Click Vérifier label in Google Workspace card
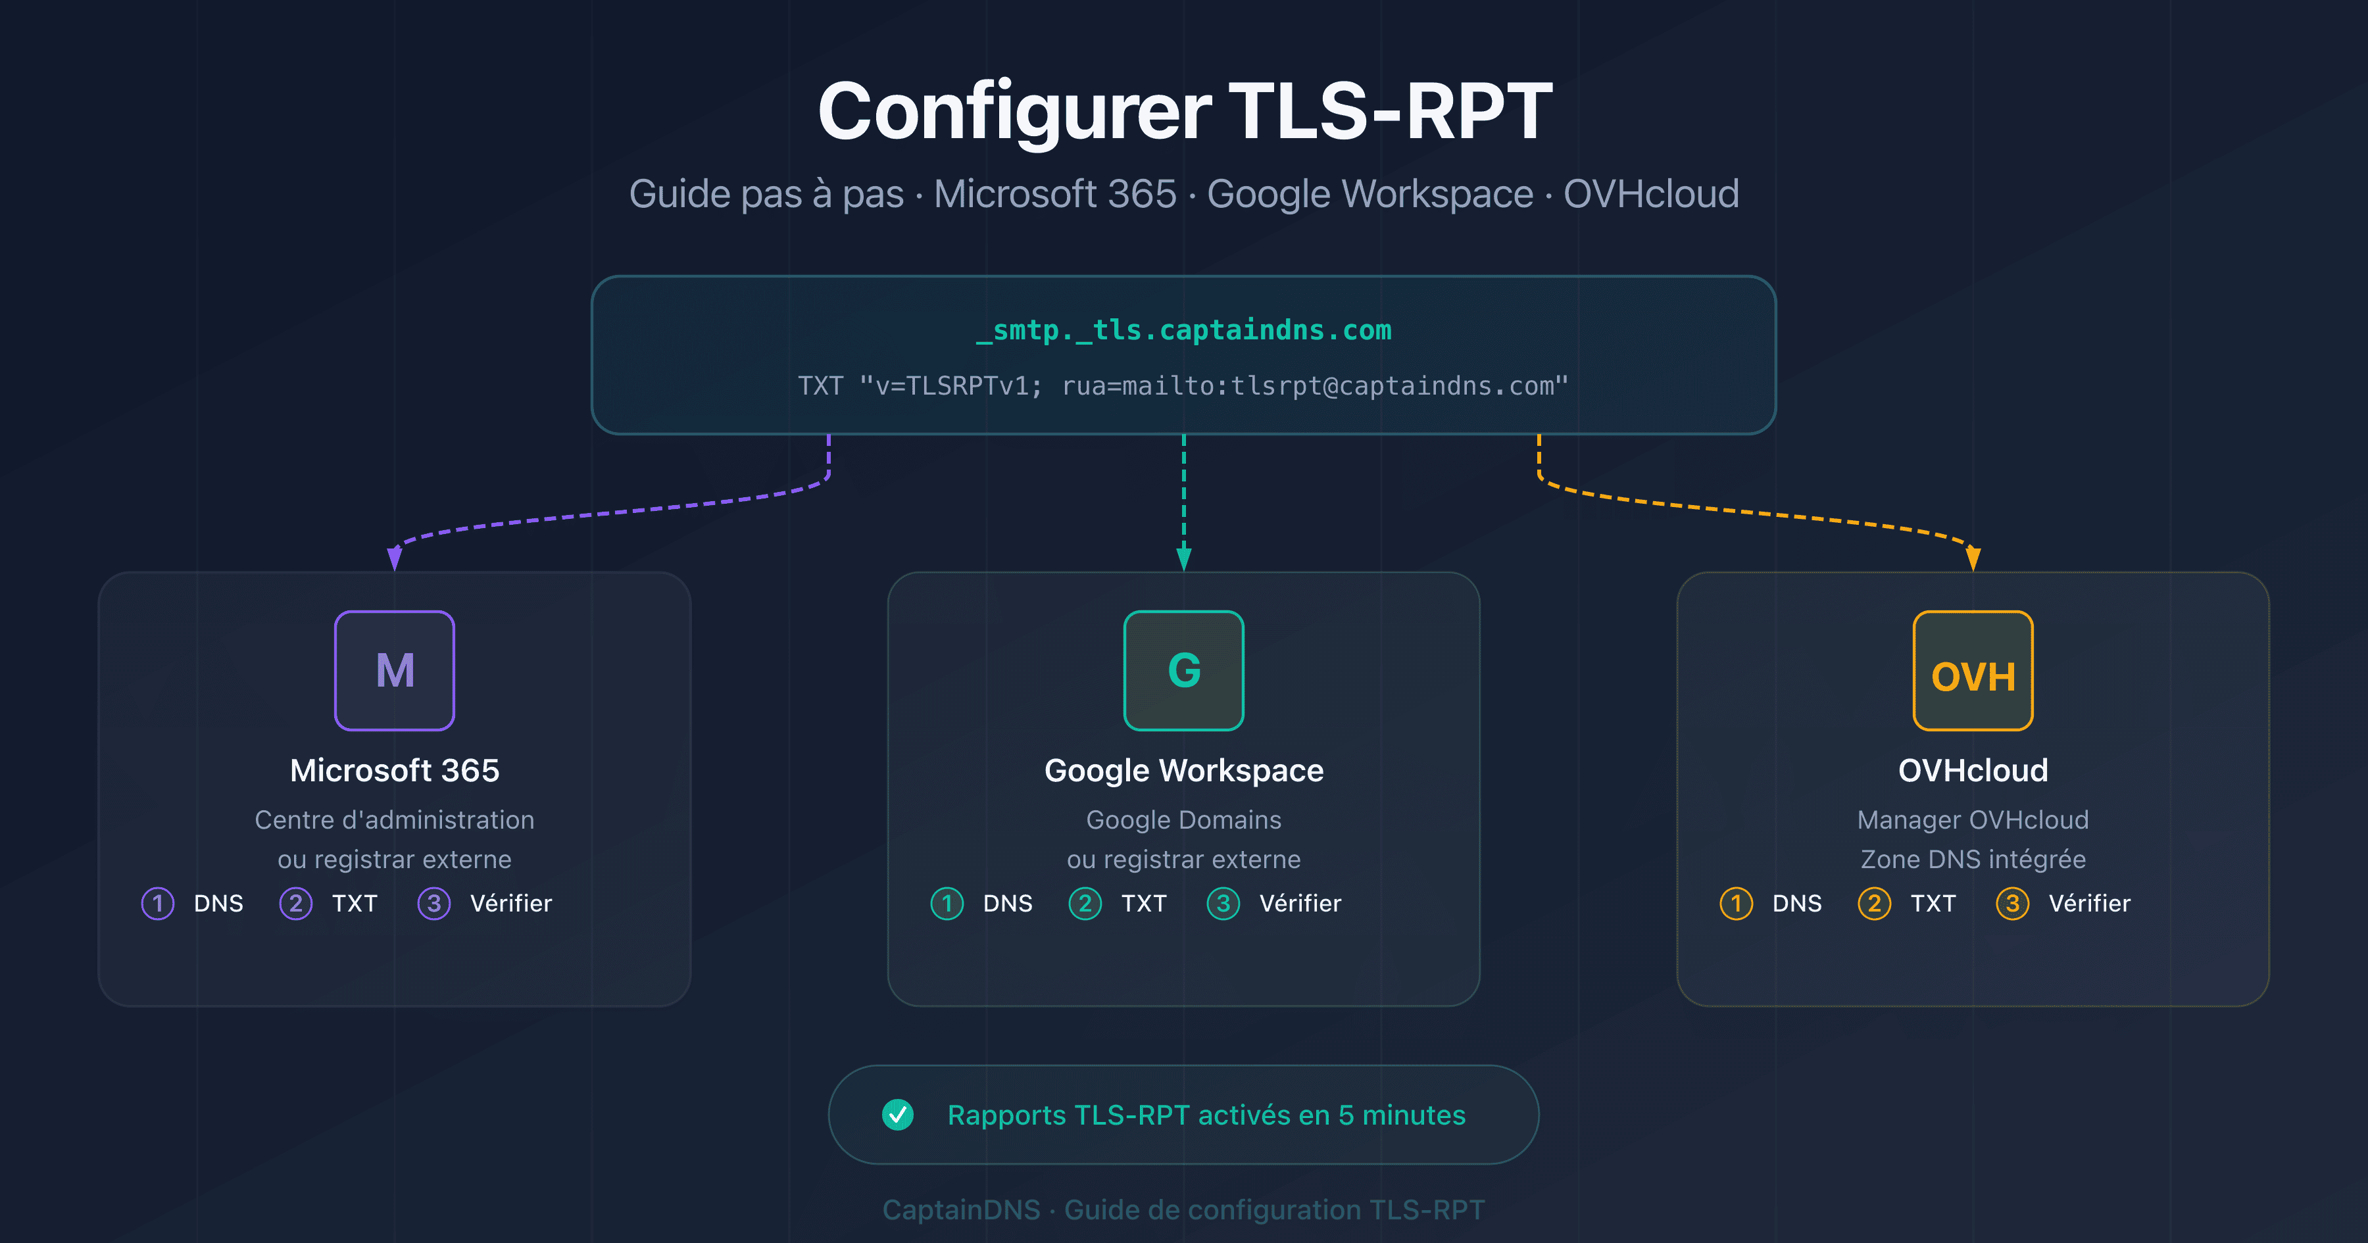 1300,903
